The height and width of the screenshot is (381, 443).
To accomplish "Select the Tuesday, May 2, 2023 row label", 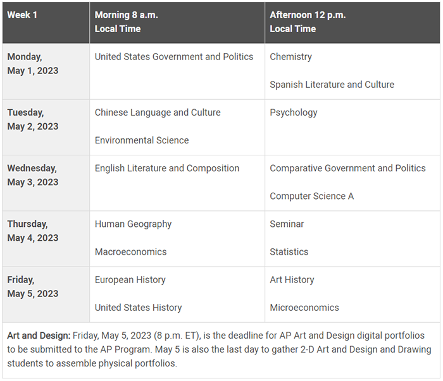I will click(33, 119).
